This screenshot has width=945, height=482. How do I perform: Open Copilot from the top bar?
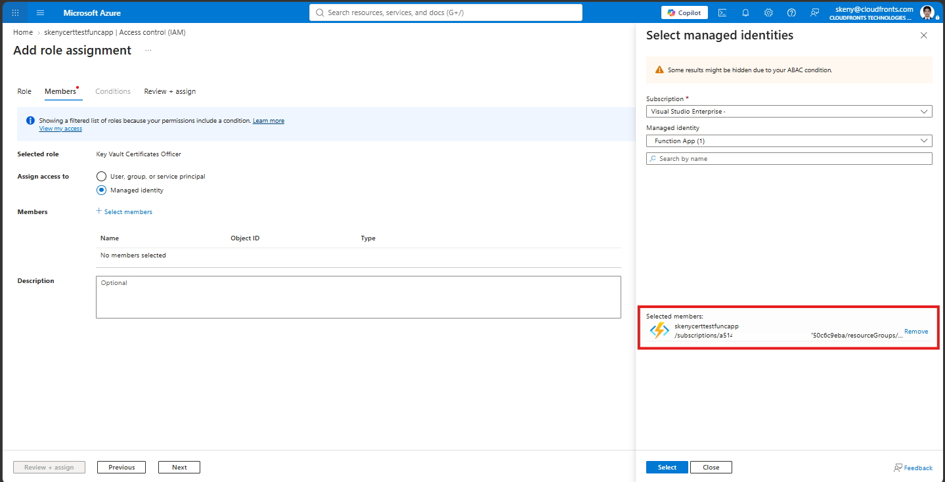(684, 12)
